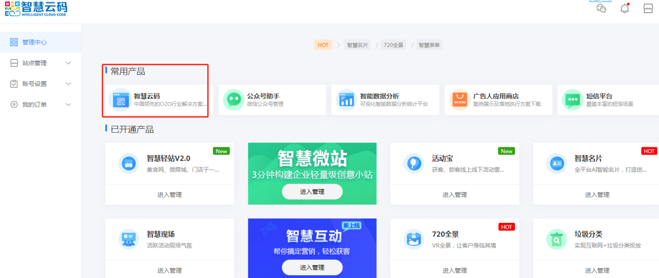Open 智能数据分析 chart icon

346,99
